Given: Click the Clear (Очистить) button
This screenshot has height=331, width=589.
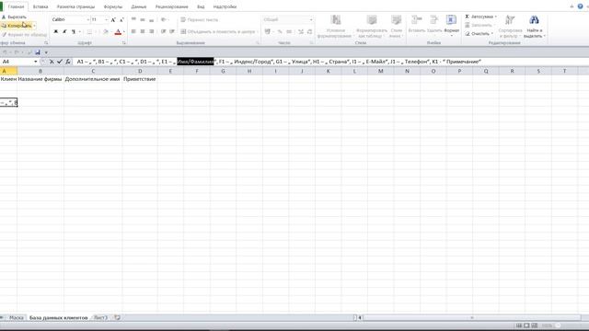Looking at the screenshot, I should pos(479,33).
